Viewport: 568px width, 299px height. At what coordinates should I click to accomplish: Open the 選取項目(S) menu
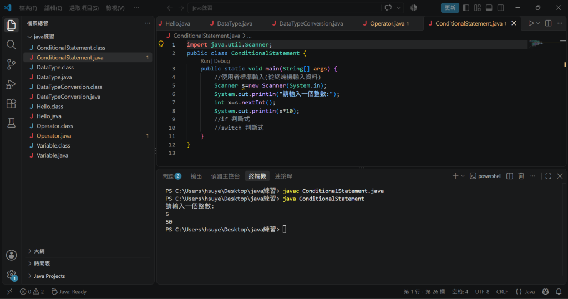[x=84, y=8]
